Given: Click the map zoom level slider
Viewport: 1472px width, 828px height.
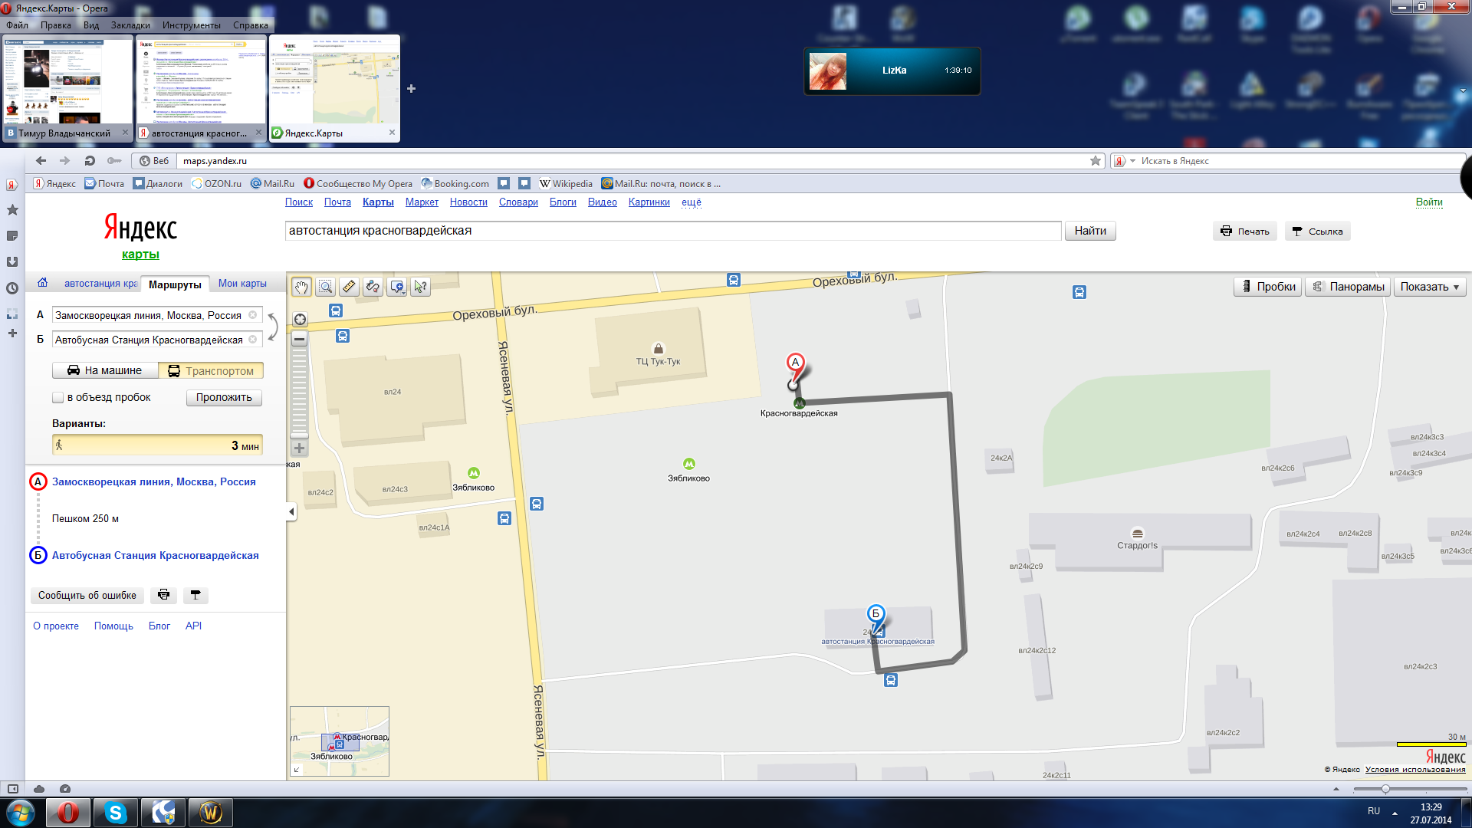Looking at the screenshot, I should 300,393.
